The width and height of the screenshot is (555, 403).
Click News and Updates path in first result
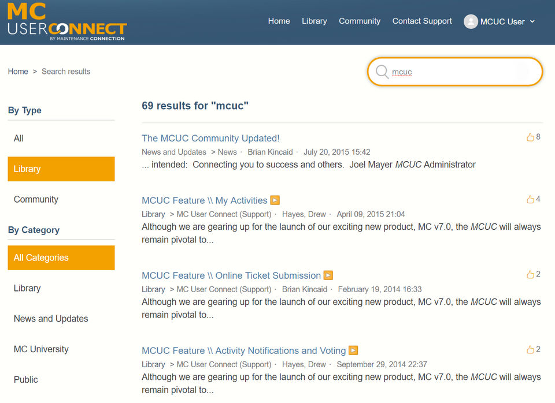(x=174, y=152)
